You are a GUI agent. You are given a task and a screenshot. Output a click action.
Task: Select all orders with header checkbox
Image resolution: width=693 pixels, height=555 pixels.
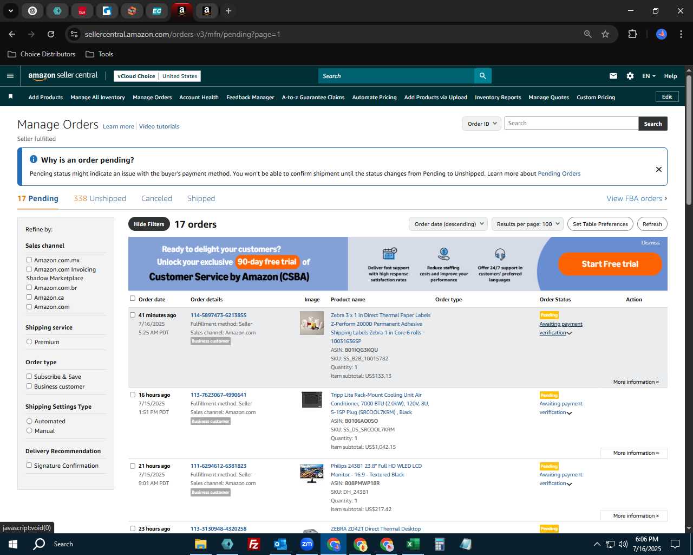133,299
